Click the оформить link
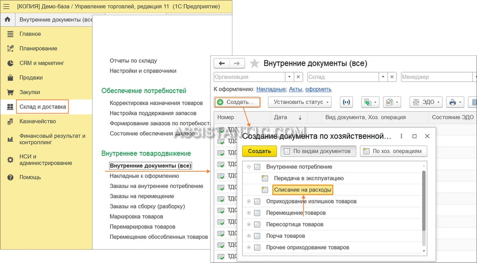Viewport: 477px width, 263px height. point(318,89)
